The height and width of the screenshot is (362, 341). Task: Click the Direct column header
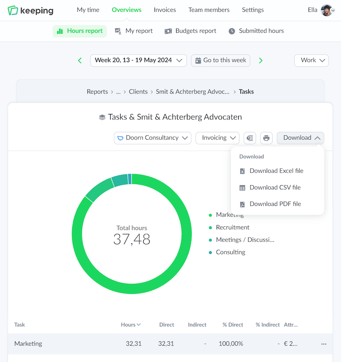click(167, 325)
